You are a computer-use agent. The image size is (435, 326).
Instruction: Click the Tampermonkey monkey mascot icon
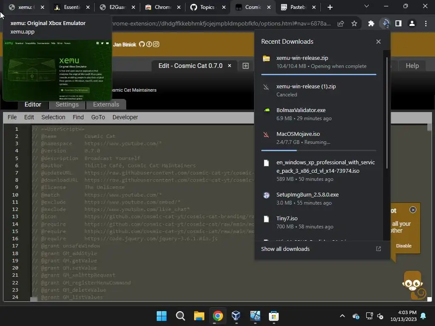click(414, 285)
